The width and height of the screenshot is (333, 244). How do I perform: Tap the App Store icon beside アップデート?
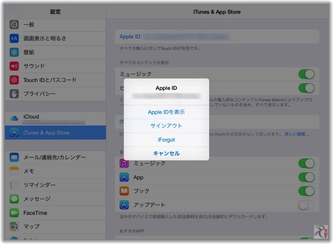tap(124, 205)
